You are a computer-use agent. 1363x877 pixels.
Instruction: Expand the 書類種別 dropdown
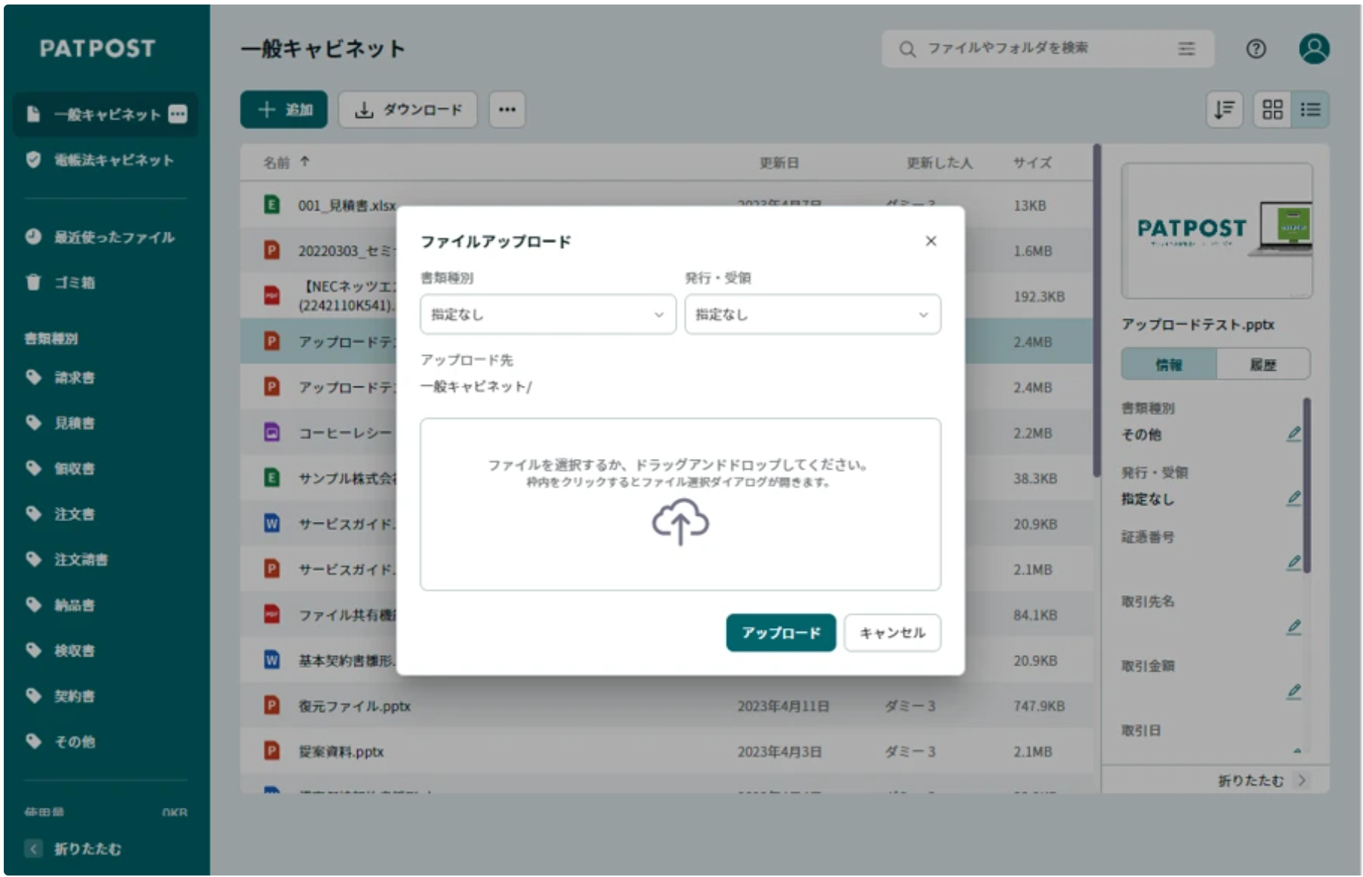pos(548,314)
